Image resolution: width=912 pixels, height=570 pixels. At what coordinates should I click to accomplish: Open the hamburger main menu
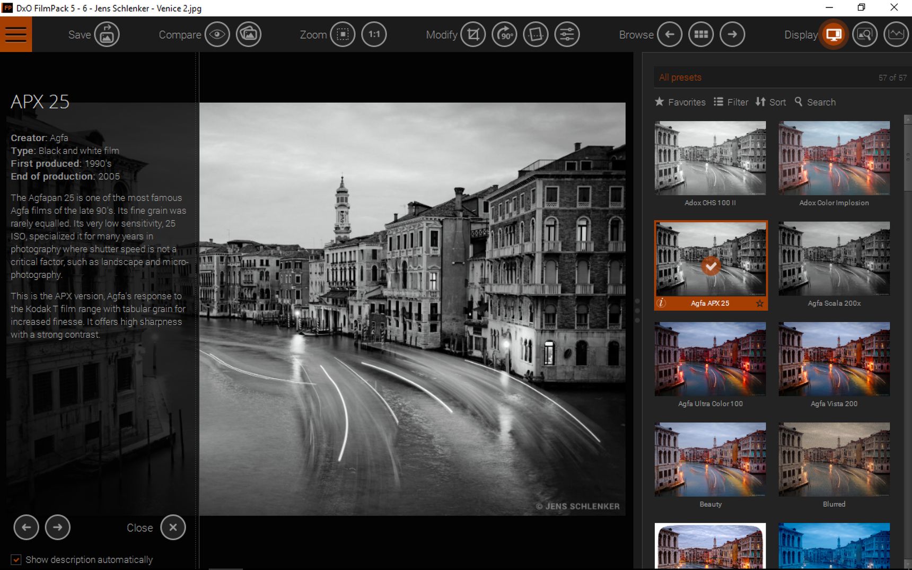tap(16, 34)
